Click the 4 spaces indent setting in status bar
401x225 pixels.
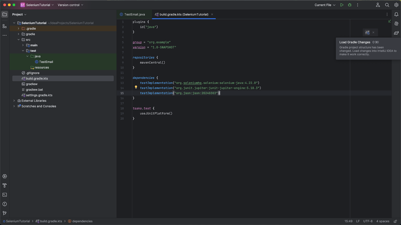pos(383,221)
